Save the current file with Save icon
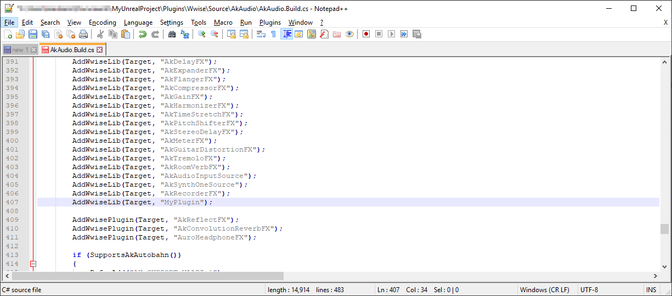Image resolution: width=672 pixels, height=296 pixels. click(x=33, y=34)
